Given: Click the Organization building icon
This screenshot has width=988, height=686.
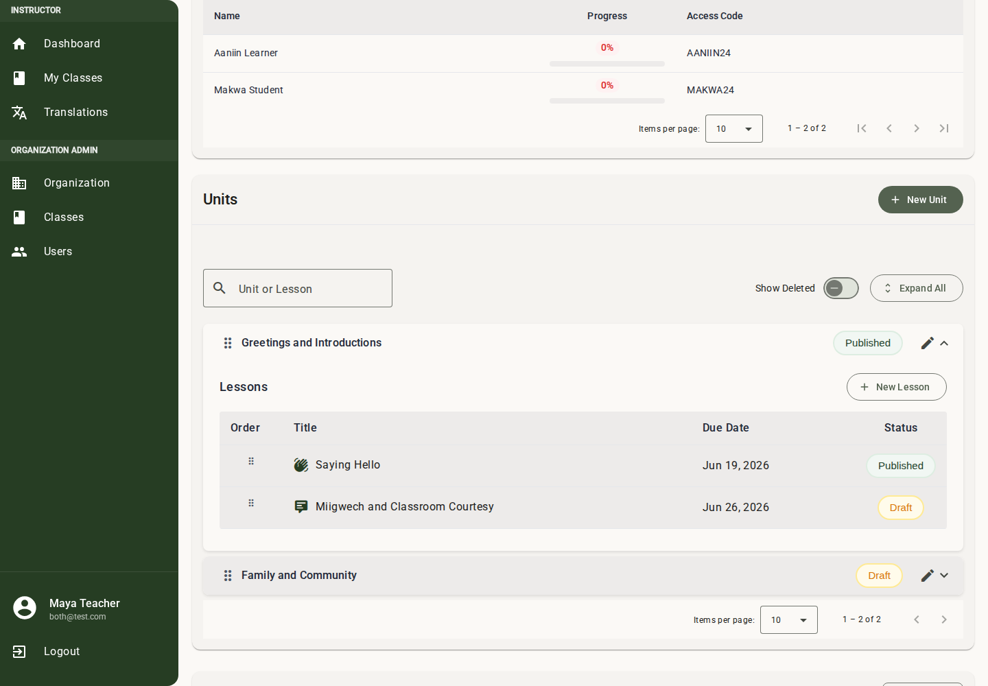Looking at the screenshot, I should pos(19,183).
